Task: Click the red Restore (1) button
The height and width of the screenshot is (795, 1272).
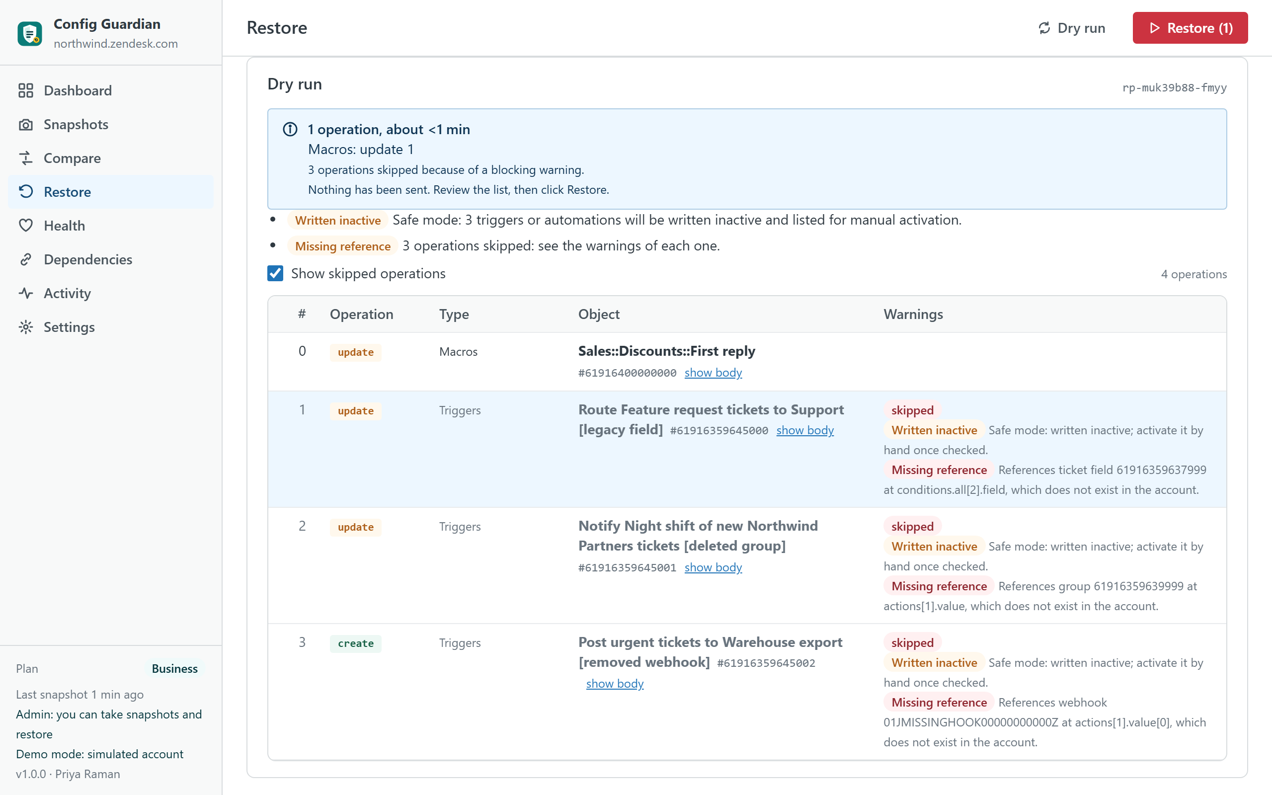Action: coord(1190,28)
